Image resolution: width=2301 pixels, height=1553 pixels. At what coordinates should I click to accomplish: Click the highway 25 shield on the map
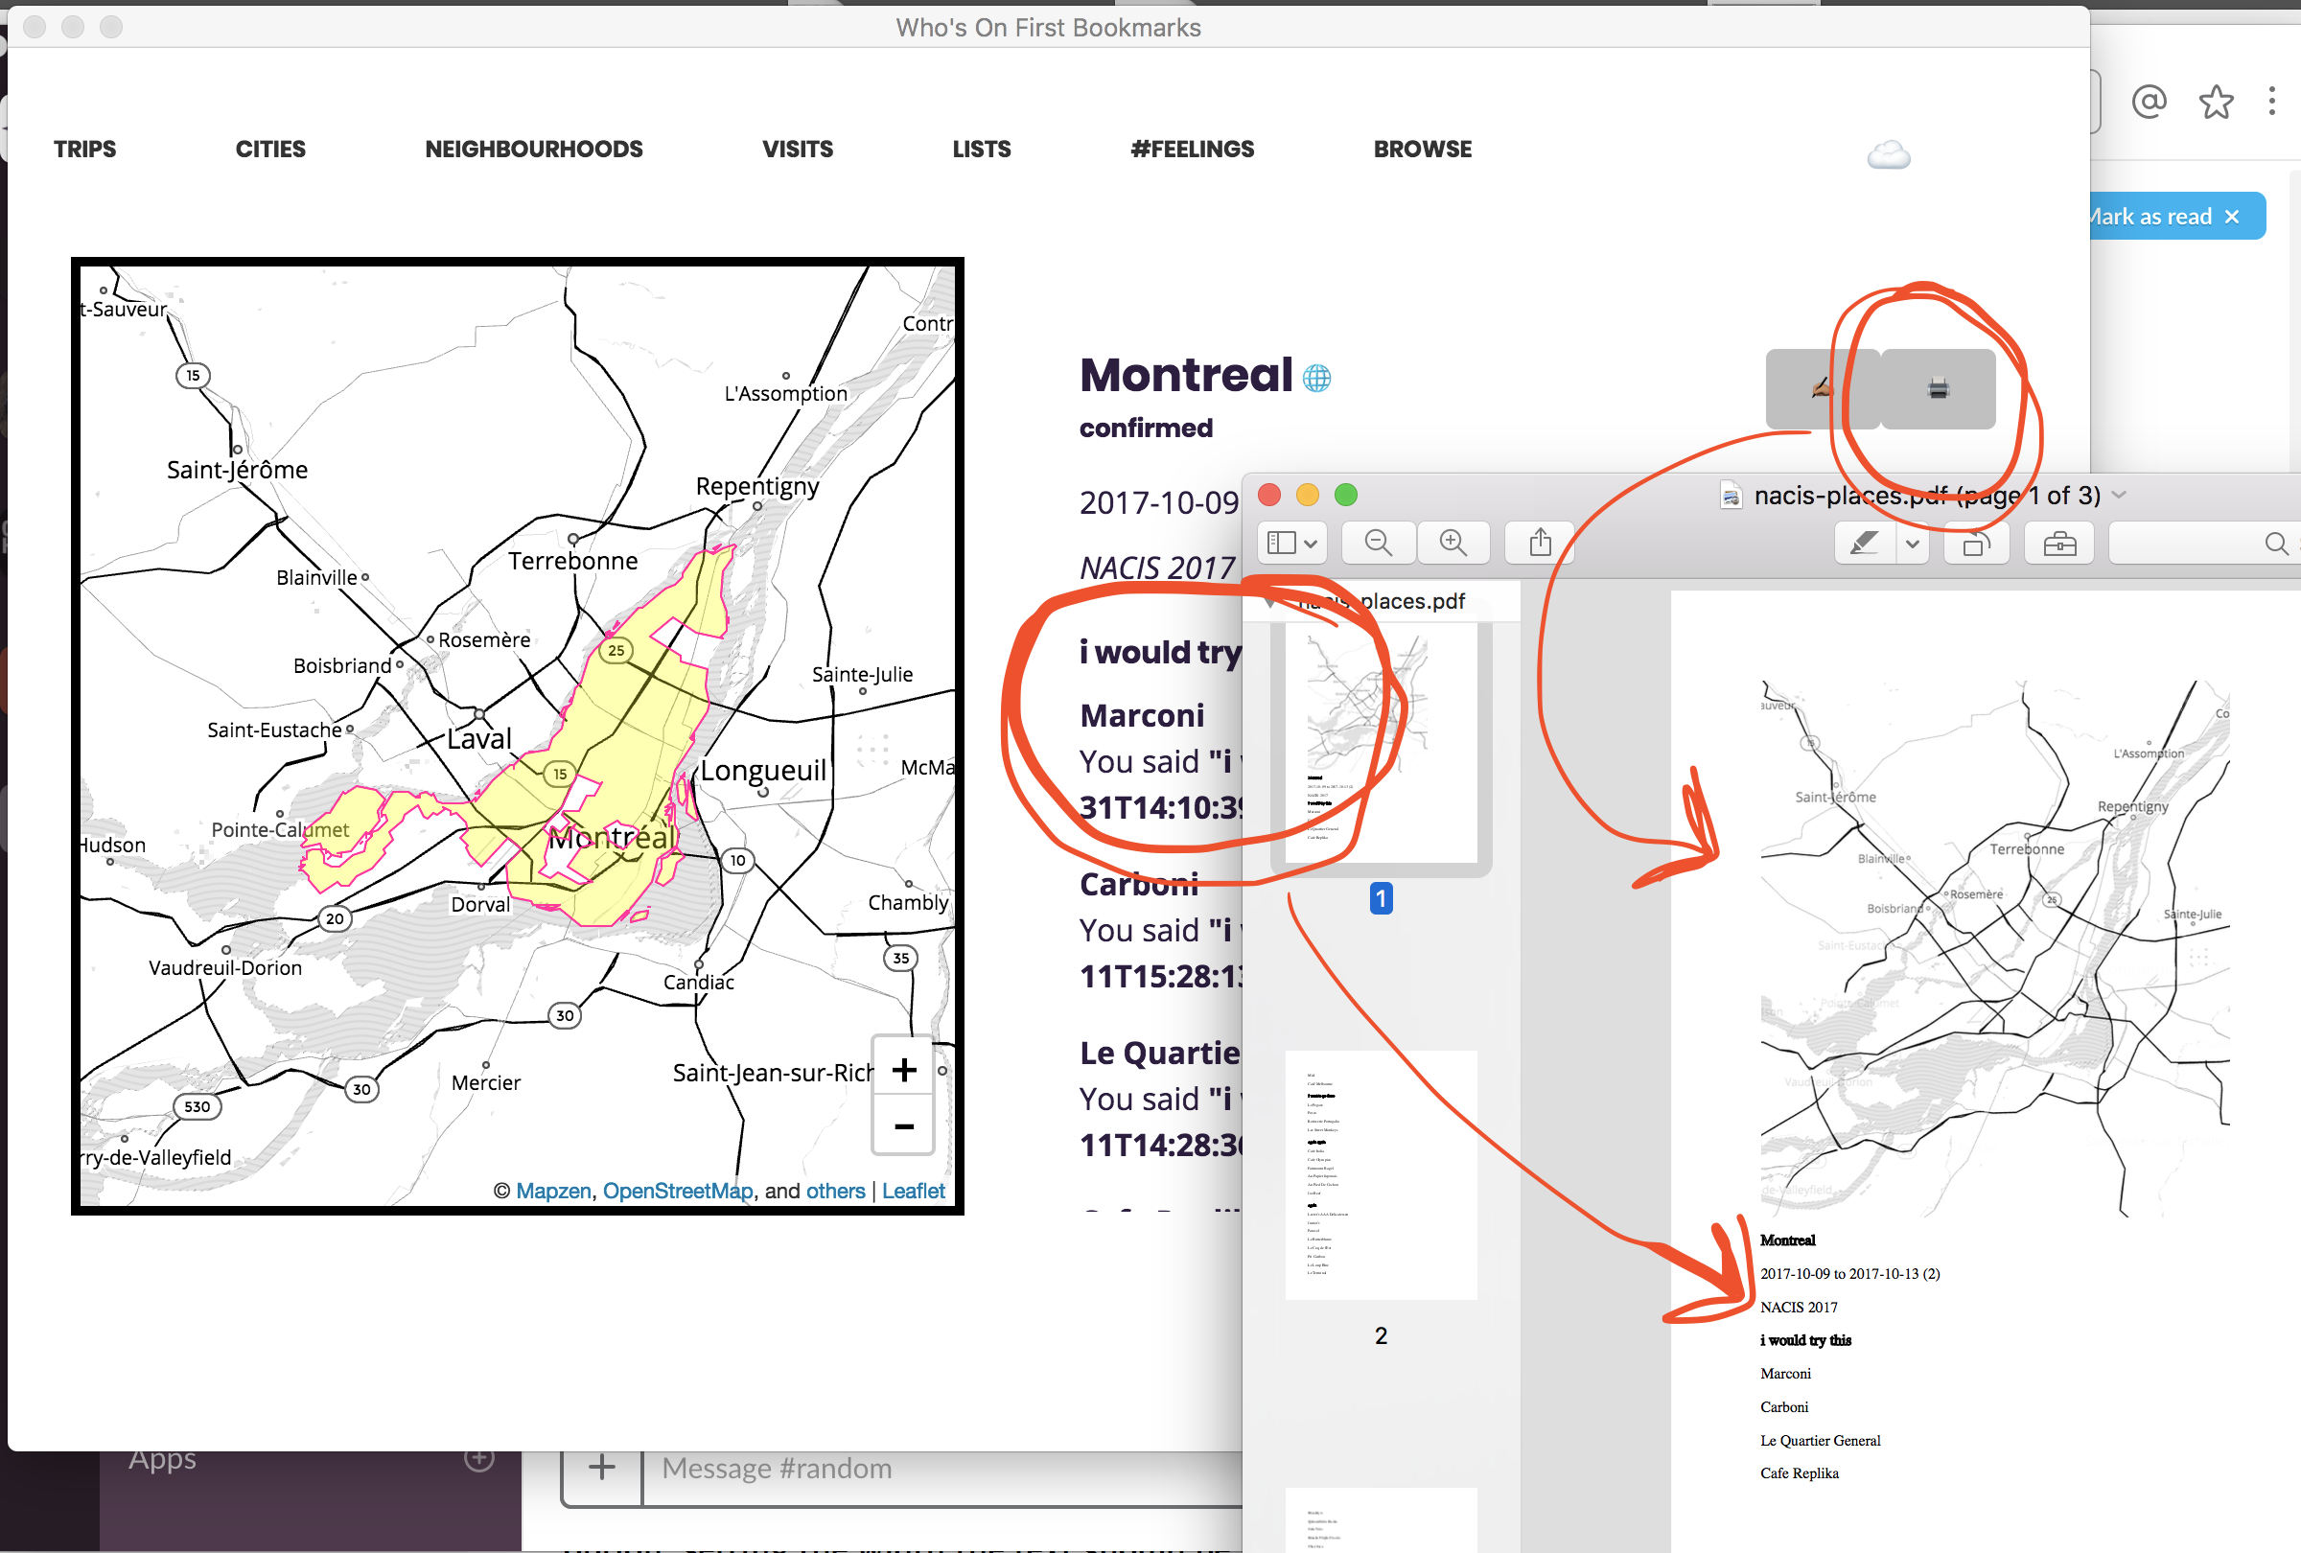tap(616, 650)
